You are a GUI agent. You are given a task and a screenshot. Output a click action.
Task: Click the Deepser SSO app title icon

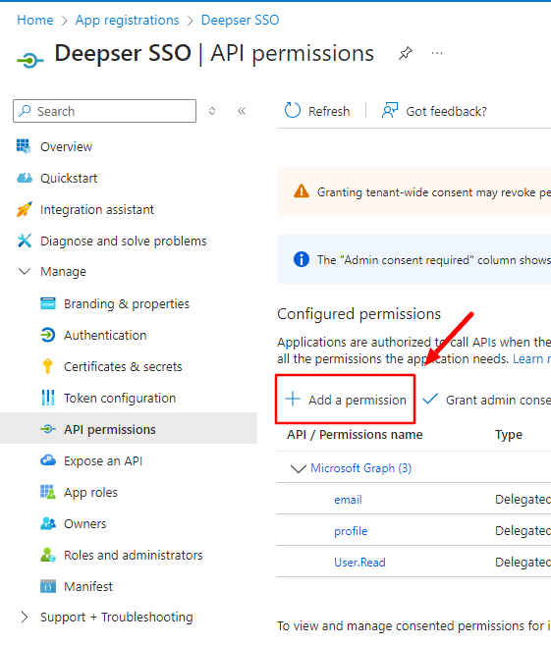[x=30, y=61]
